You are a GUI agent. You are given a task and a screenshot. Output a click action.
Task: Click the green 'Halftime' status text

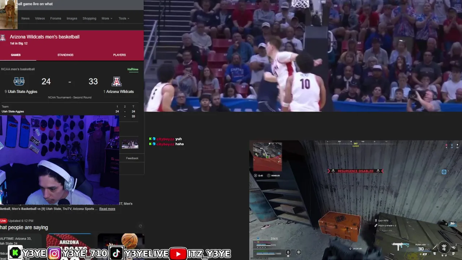pyautogui.click(x=133, y=69)
